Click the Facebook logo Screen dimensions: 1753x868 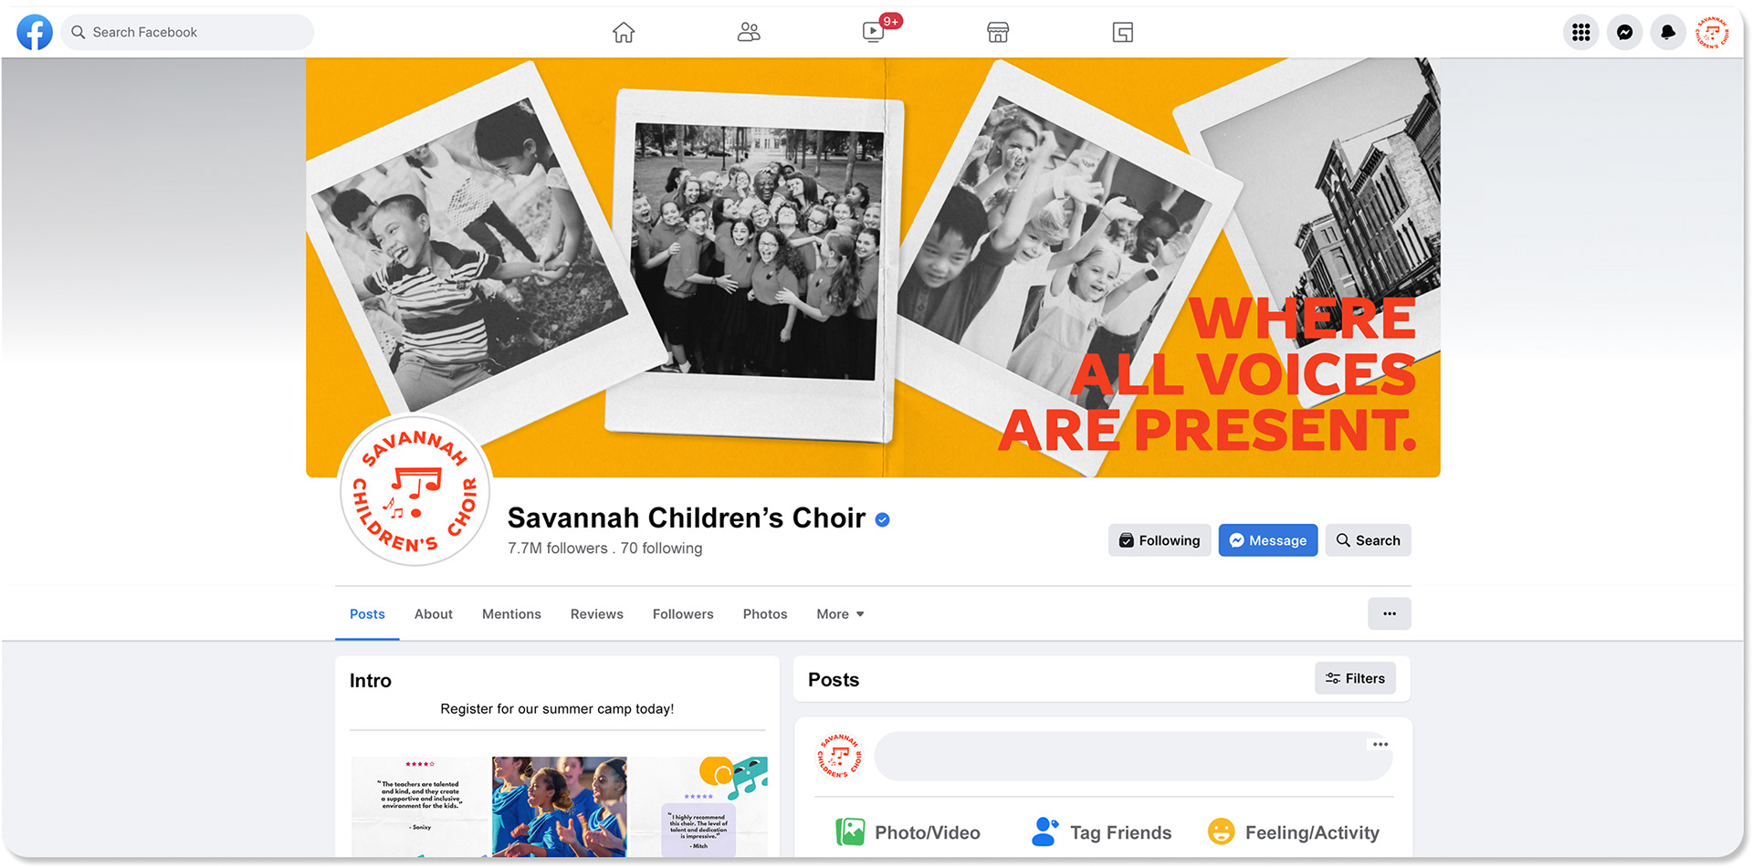pyautogui.click(x=35, y=33)
